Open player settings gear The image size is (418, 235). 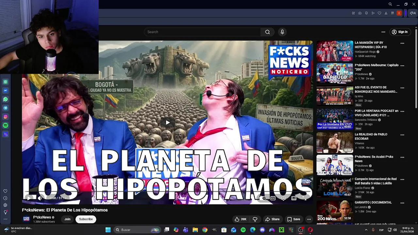pos(283,198)
